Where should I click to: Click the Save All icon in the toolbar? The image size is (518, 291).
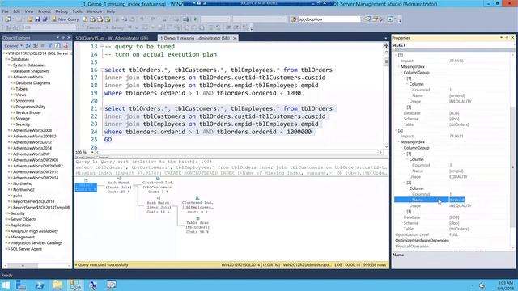[x=45, y=19]
